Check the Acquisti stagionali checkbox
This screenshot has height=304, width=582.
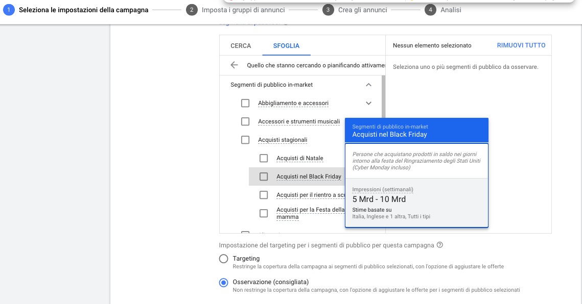tap(245, 140)
